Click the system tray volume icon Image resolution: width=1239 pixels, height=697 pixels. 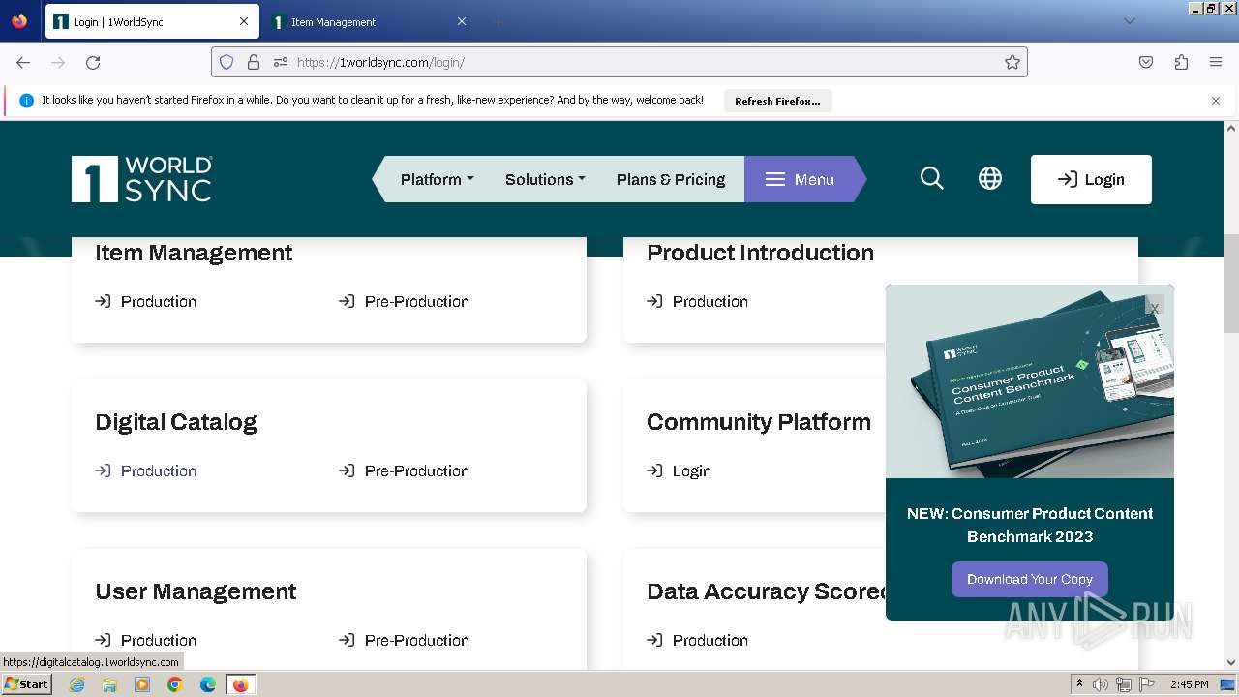1101,684
